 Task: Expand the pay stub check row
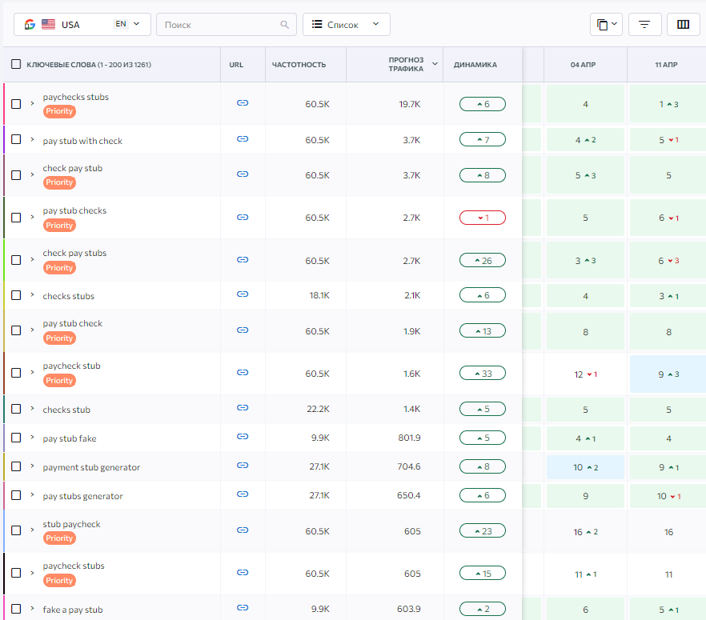[x=32, y=330]
